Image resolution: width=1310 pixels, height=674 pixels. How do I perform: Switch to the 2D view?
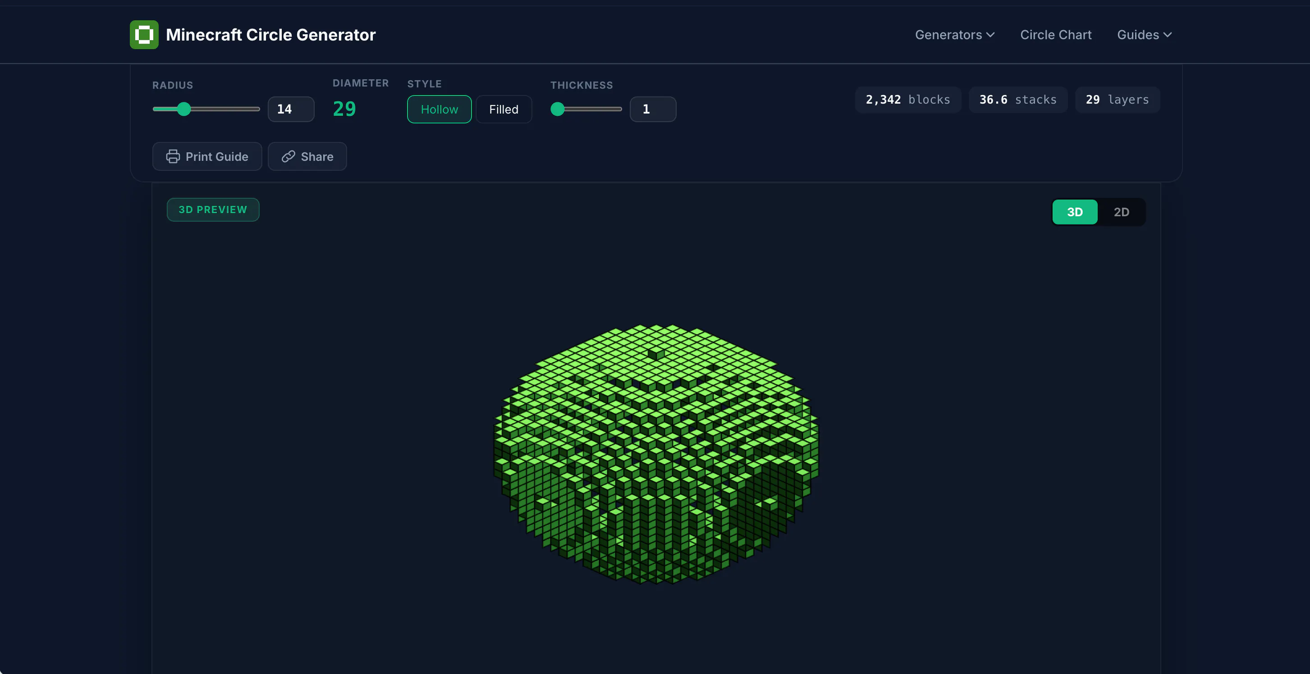tap(1121, 212)
